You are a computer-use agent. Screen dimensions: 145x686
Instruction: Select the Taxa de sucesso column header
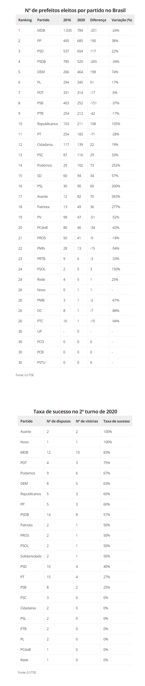pos(117,421)
